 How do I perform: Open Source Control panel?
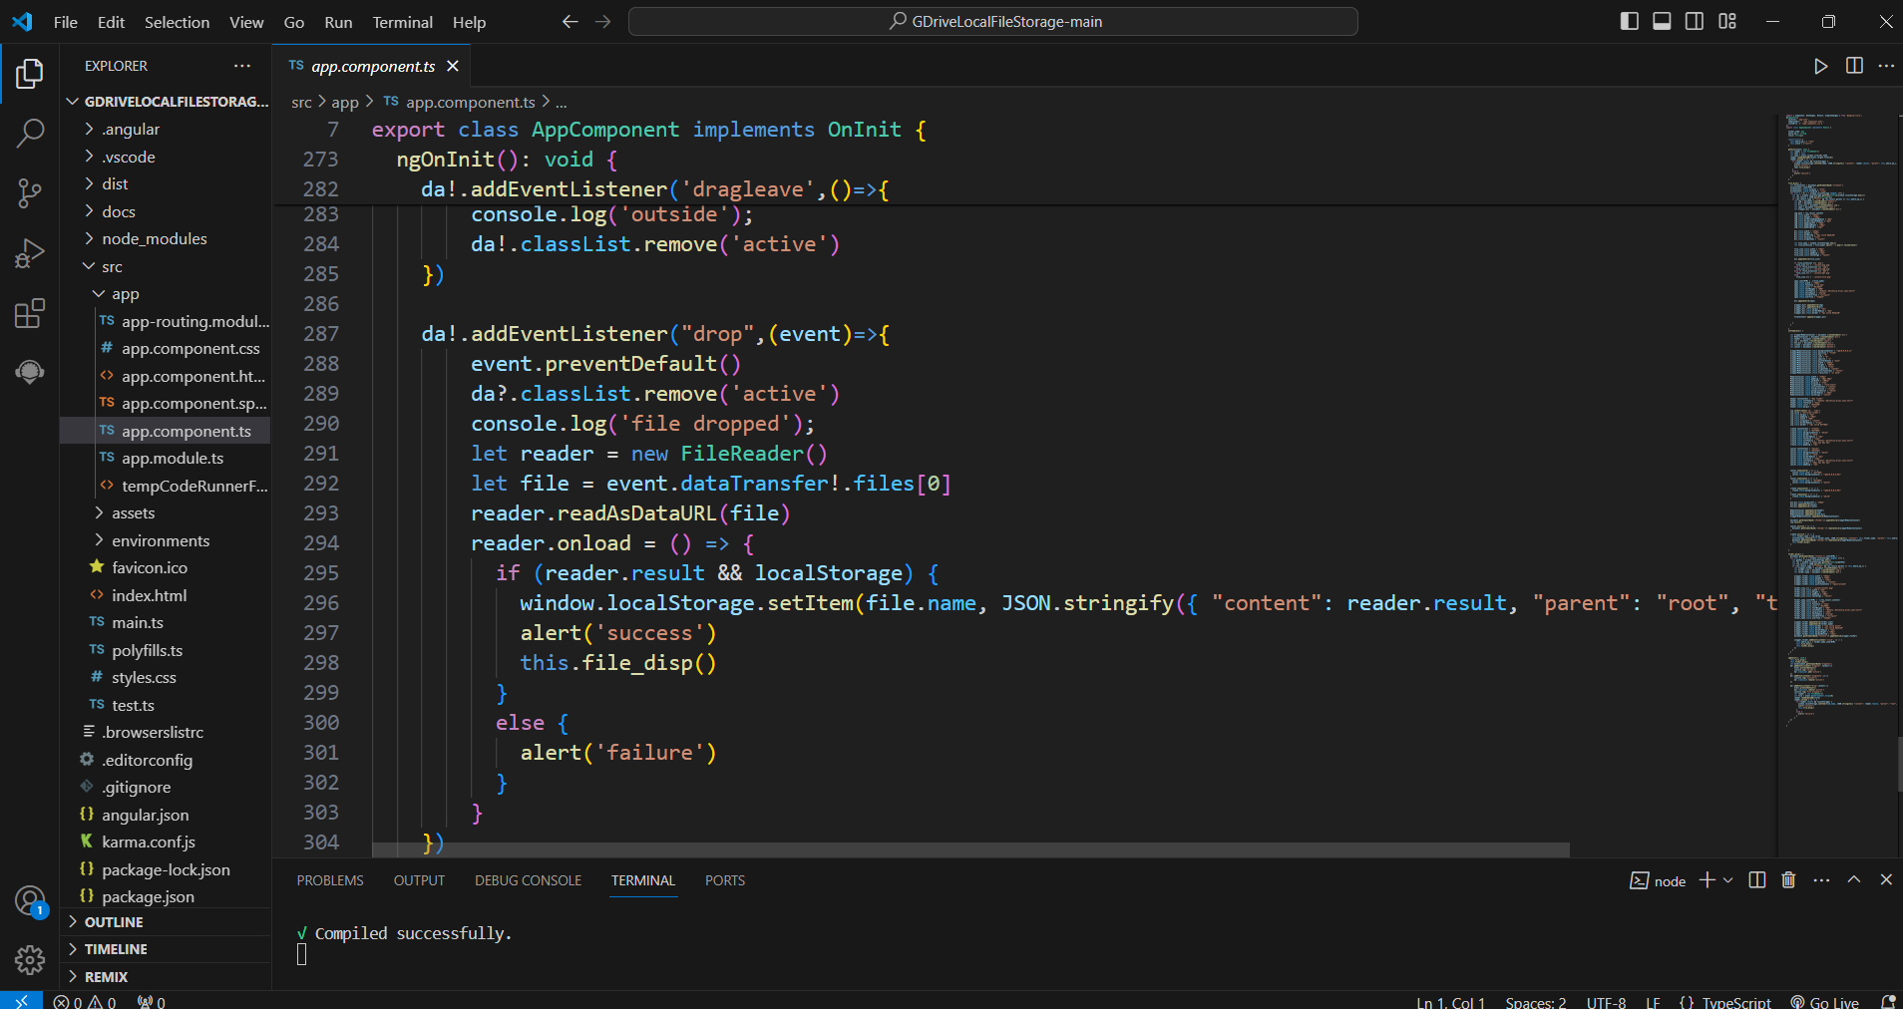pyautogui.click(x=30, y=193)
